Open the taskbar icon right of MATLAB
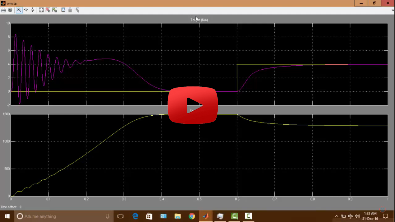 pyautogui.click(x=220, y=216)
